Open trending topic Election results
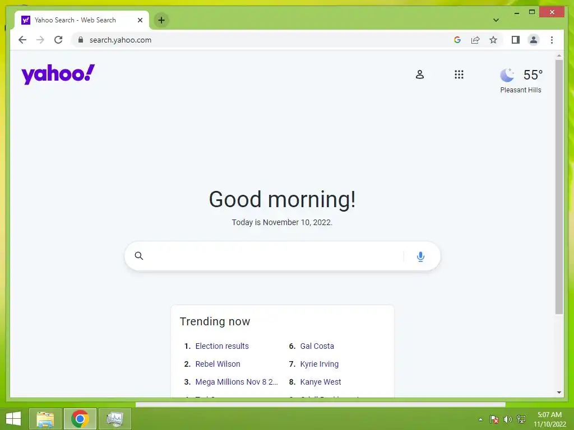This screenshot has height=430, width=574. click(222, 346)
